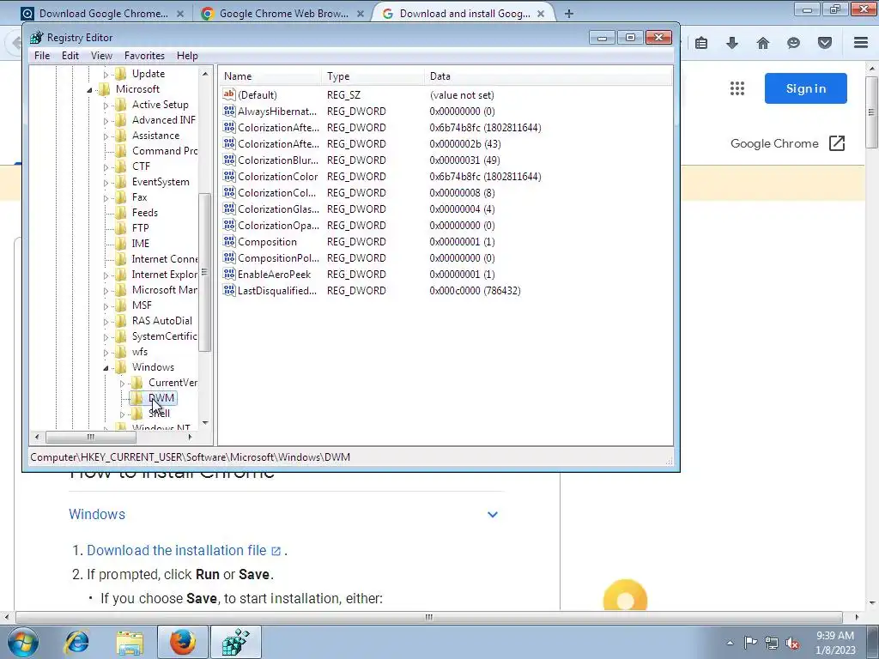Click the muted volume tray icon
The width and height of the screenshot is (879, 659).
(792, 643)
